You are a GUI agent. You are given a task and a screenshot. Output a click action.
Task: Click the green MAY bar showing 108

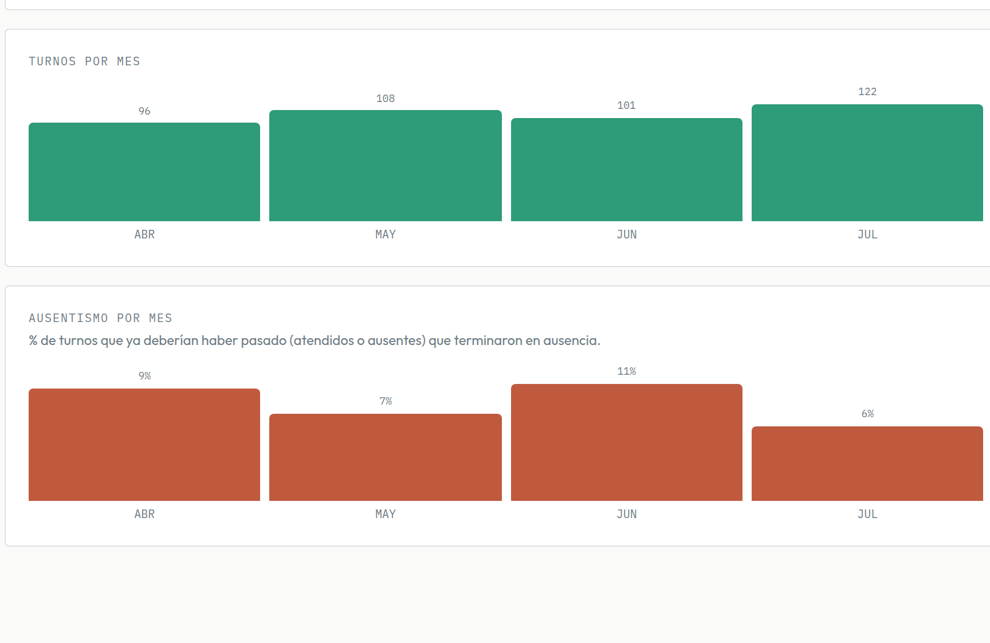coord(386,166)
